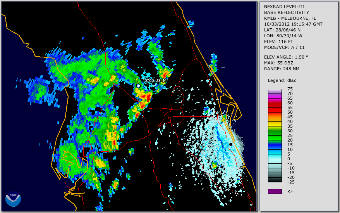Click the purple RF color swatch
This screenshot has height=213, width=340.
(x=275, y=191)
